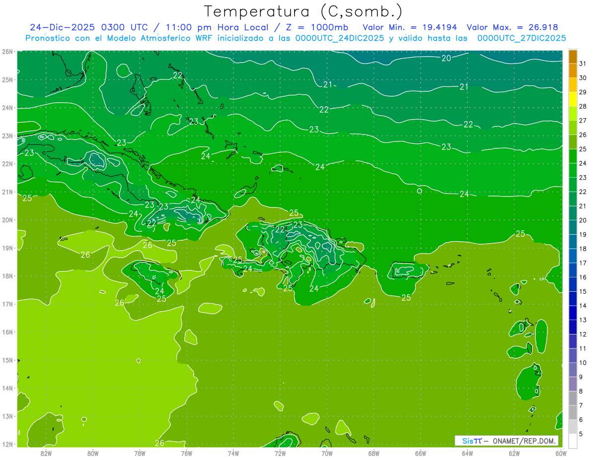Click the '24N' latitude axis label
The width and height of the screenshot is (596, 460).
[7, 108]
